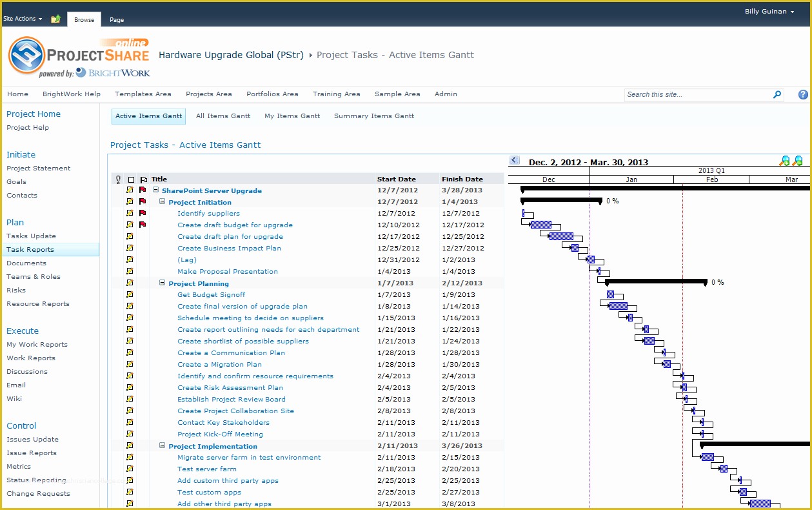Screen dimensions: 812x510
Task: Zoom in the Gantt chart
Action: pyautogui.click(x=785, y=161)
